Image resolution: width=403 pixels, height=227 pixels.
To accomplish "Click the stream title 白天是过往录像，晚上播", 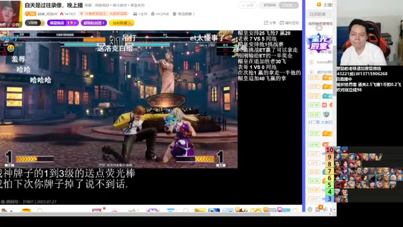I will coord(53,5).
